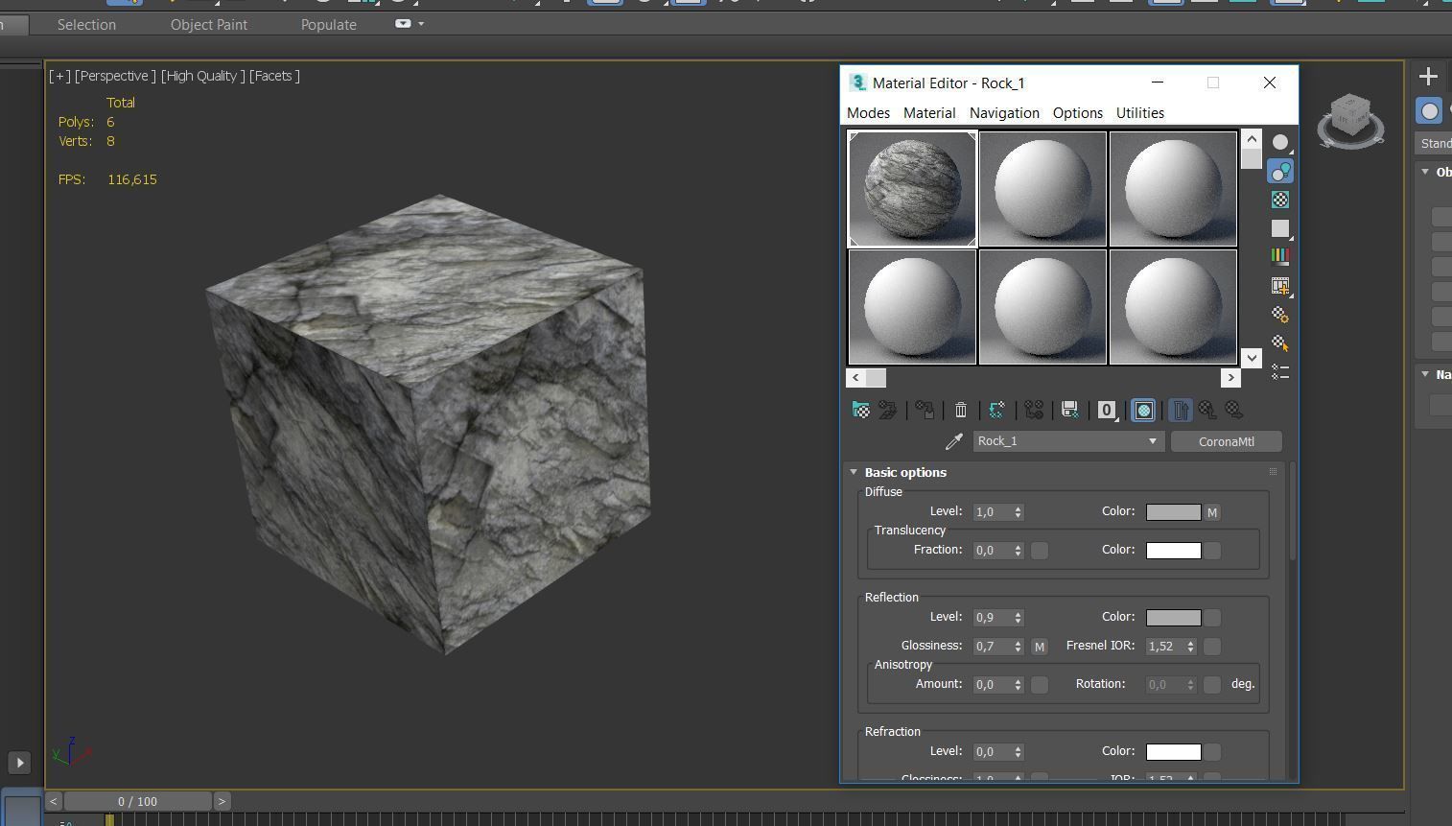This screenshot has width=1452, height=826.
Task: Select the Sample Type sphere icon
Action: pos(1280,142)
